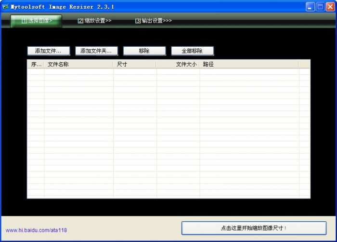Start resizing with 点击这里开始缩放图像尺寸 button
The width and height of the screenshot is (337, 242).
tap(254, 228)
